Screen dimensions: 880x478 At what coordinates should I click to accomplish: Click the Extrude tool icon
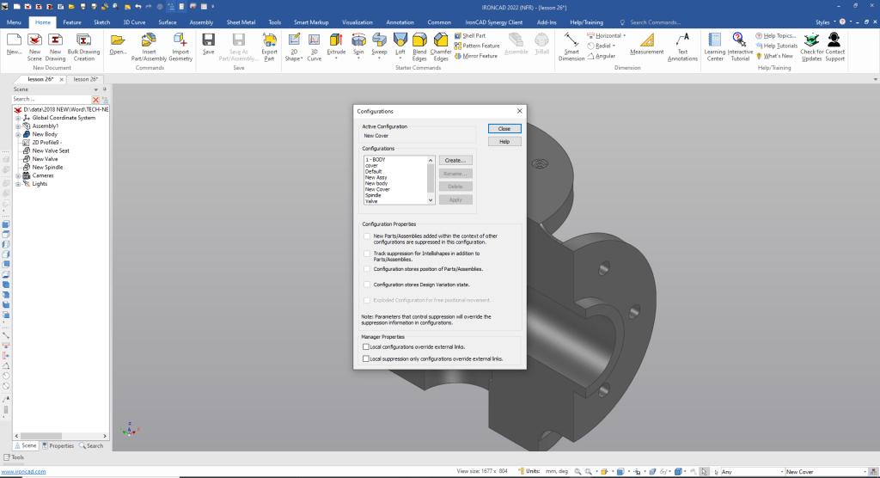pos(336,40)
